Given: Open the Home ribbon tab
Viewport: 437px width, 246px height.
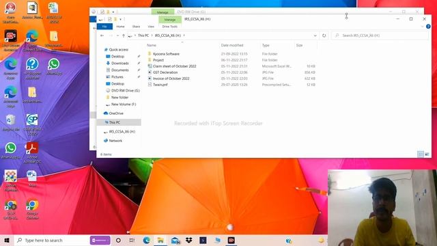Looking at the screenshot, I should 120,27.
